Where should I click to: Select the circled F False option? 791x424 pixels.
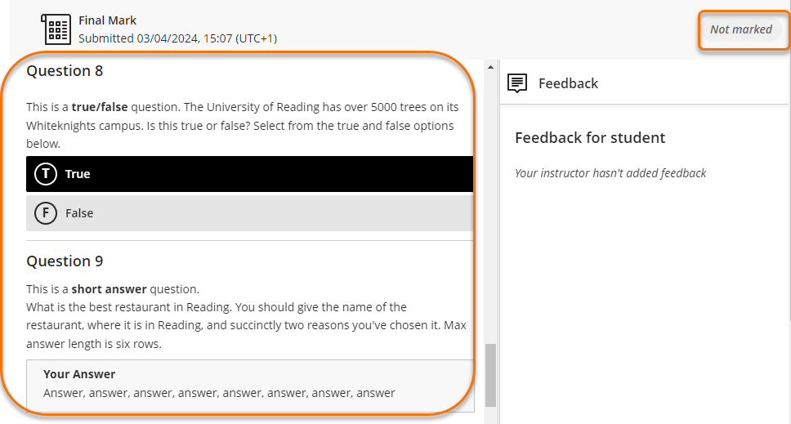pos(46,213)
